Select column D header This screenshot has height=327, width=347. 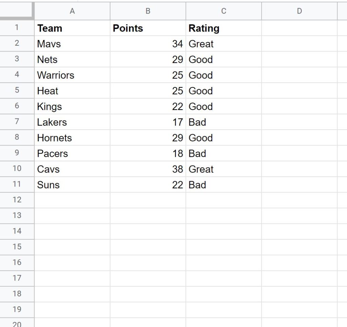[x=299, y=11]
